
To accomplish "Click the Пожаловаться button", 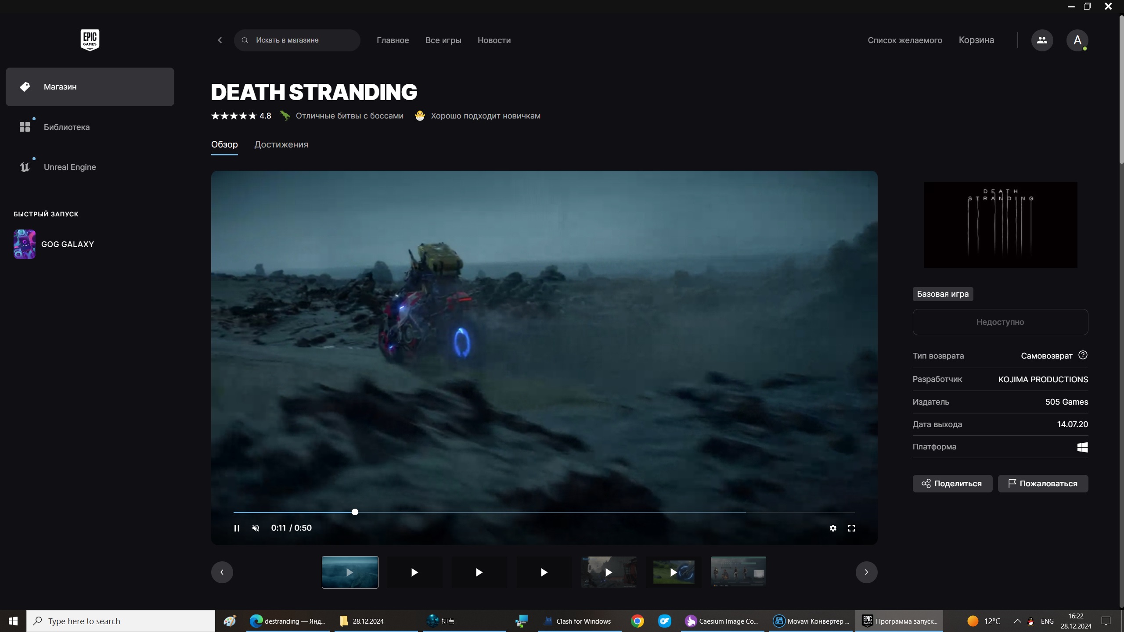I will click(1043, 483).
